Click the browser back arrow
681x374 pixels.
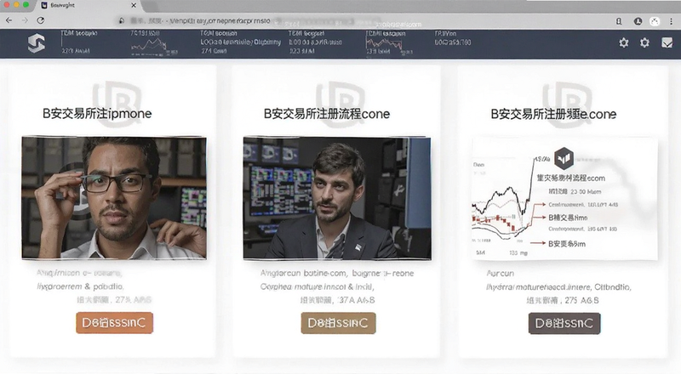click(9, 20)
